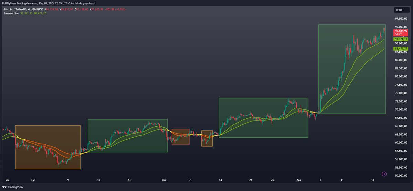The image size is (413, 191).
Task: Click the green 91.321,13 price label on axis
Action: click(x=401, y=40)
